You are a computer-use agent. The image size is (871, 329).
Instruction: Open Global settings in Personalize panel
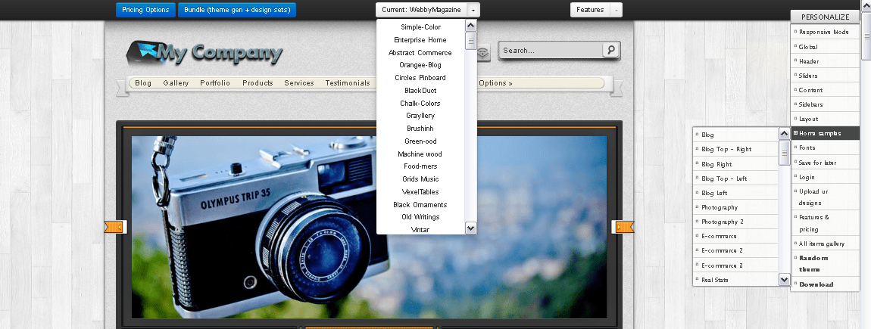(x=826, y=47)
